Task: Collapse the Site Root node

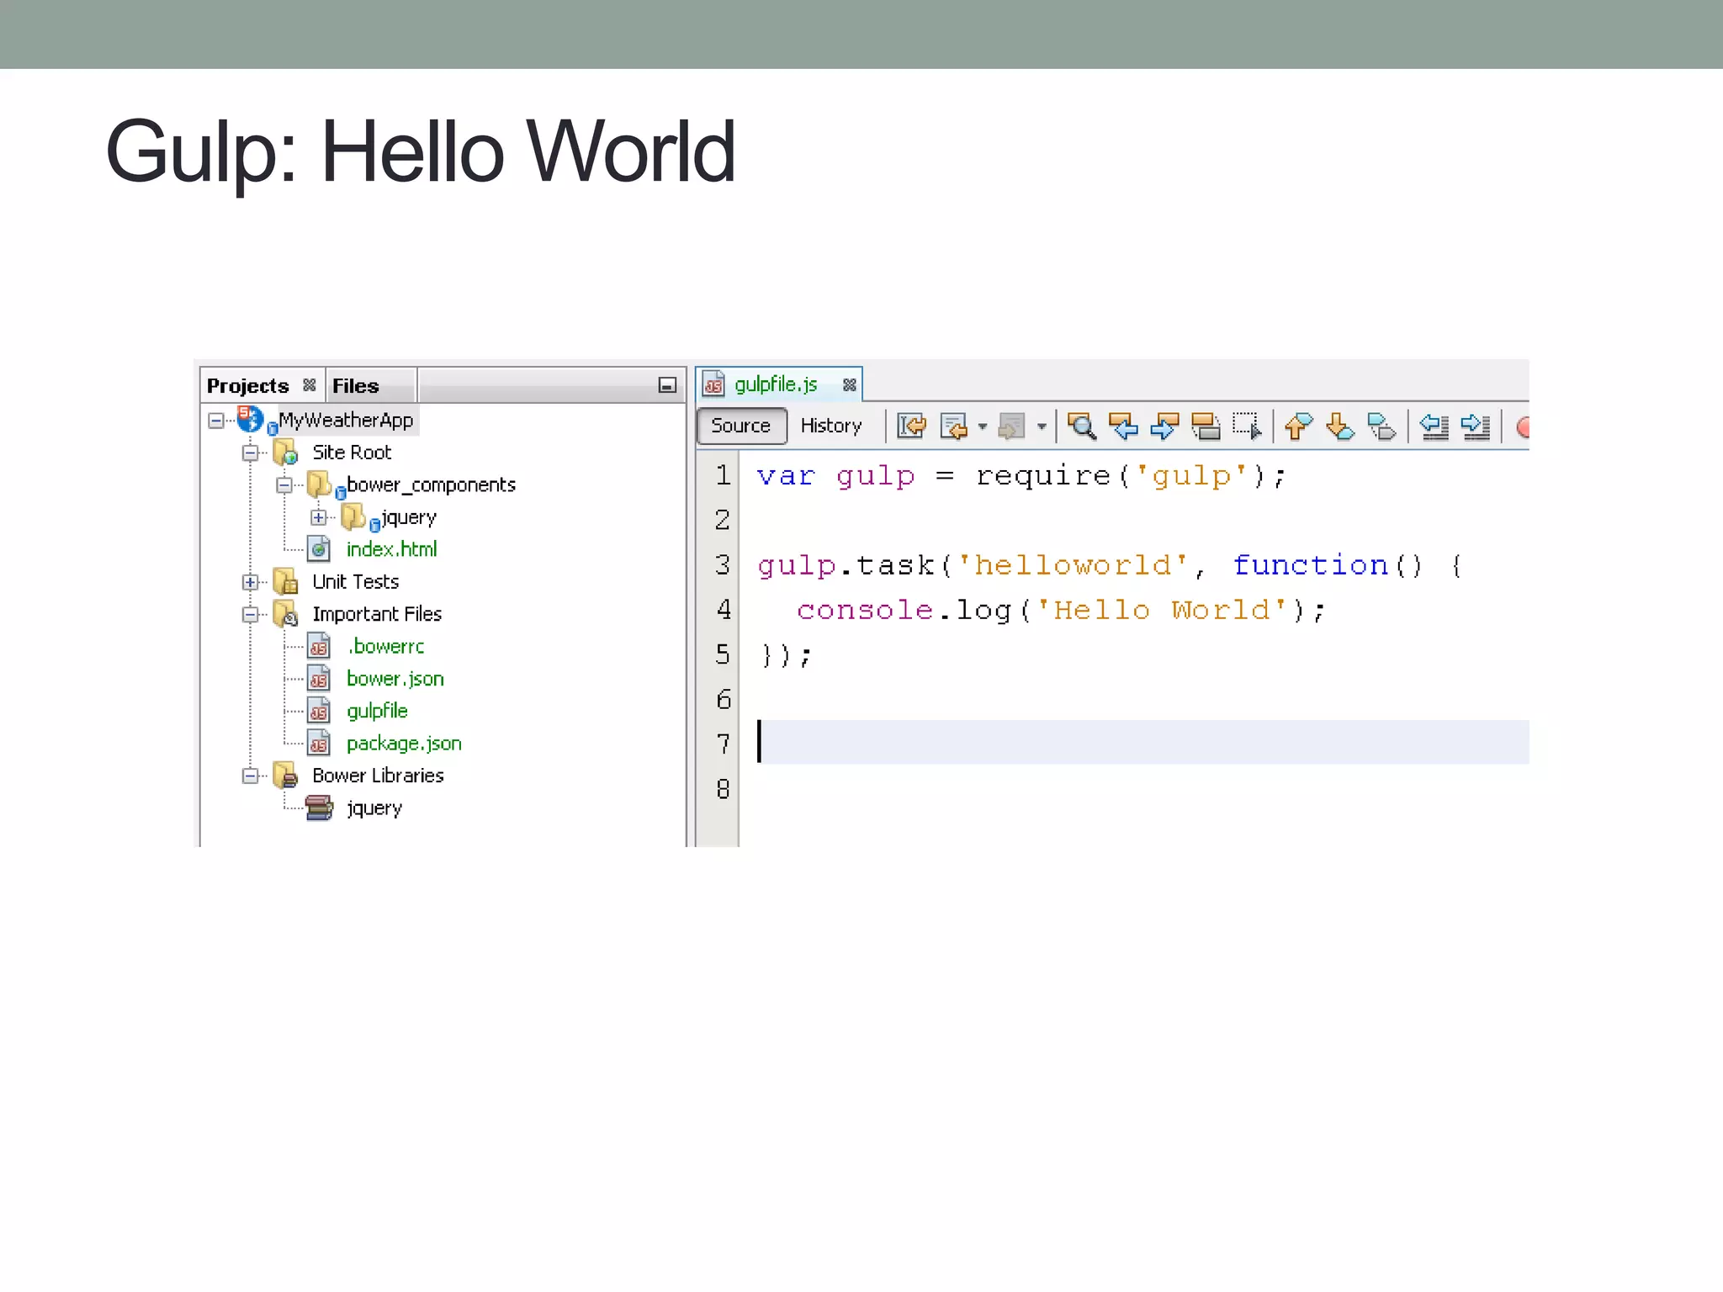Action: click(250, 453)
